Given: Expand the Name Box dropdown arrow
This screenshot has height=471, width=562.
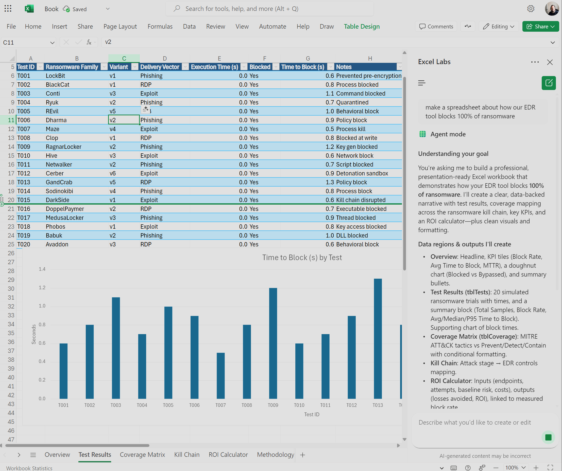Looking at the screenshot, I should coord(52,43).
